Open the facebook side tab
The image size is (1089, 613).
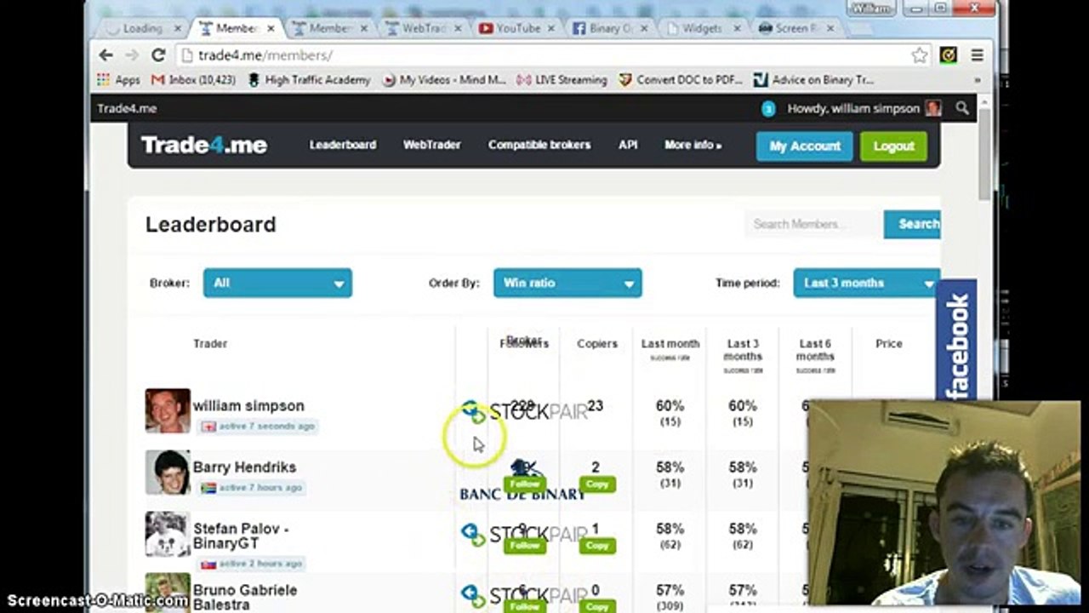click(x=957, y=341)
